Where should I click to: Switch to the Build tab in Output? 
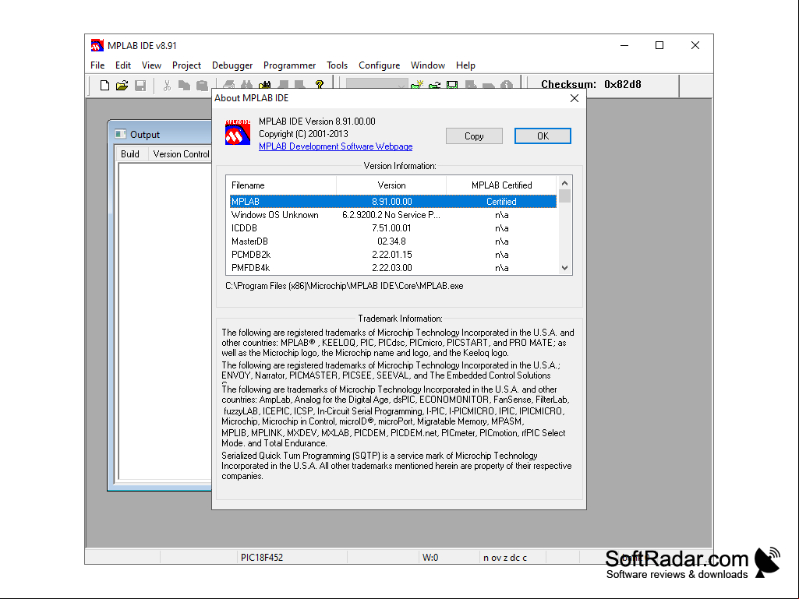tap(130, 153)
